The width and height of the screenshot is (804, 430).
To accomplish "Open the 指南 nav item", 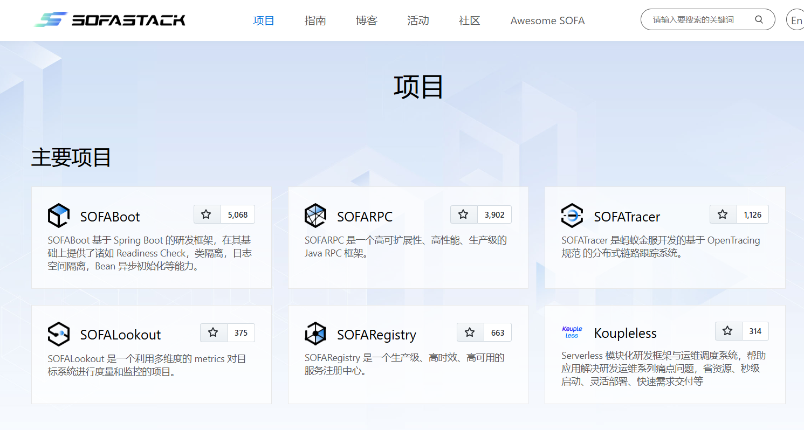I will [x=315, y=20].
